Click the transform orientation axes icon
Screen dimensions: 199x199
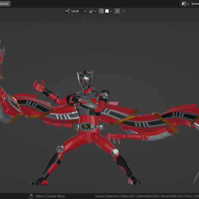67,11
